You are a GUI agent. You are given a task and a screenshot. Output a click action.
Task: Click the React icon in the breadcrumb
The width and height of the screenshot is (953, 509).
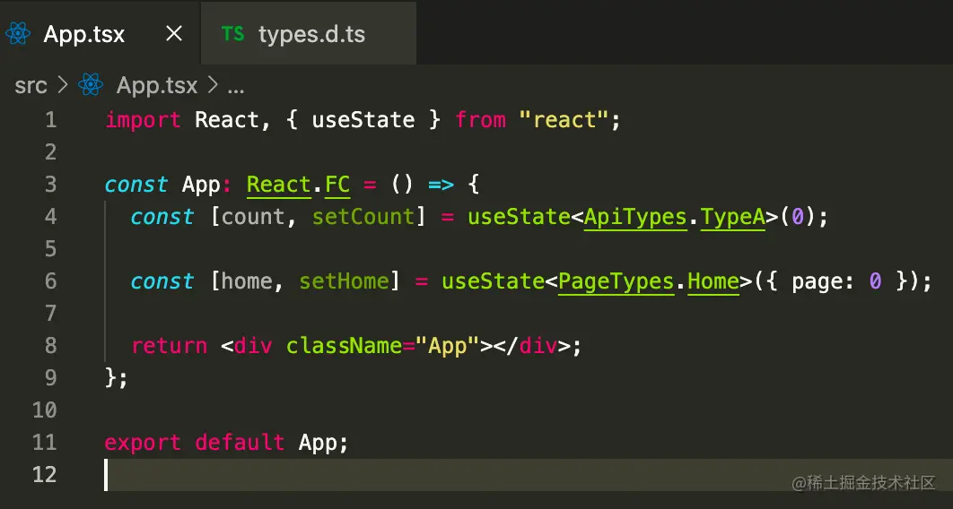tap(91, 85)
